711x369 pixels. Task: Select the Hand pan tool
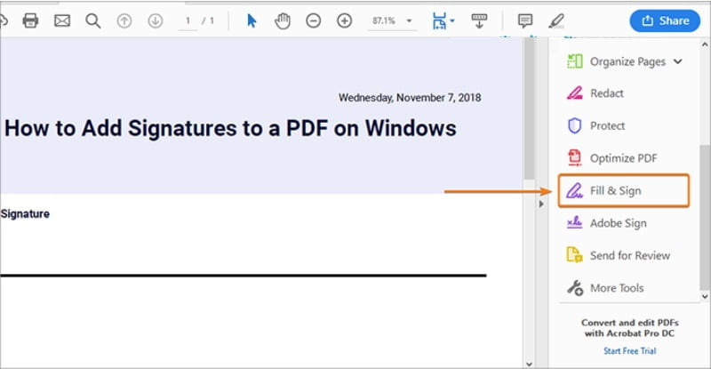point(283,20)
